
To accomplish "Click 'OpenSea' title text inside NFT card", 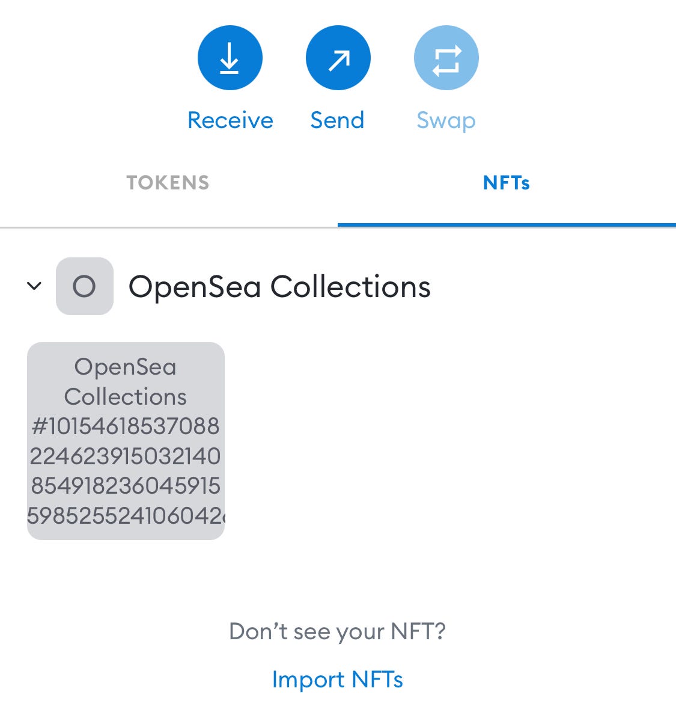I will 125,367.
